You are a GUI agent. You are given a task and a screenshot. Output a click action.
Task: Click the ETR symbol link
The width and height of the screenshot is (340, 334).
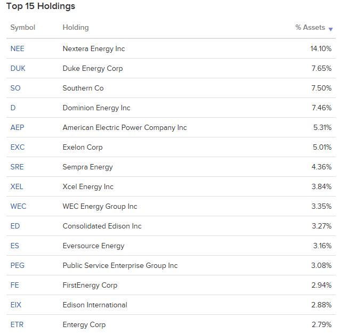(17, 324)
